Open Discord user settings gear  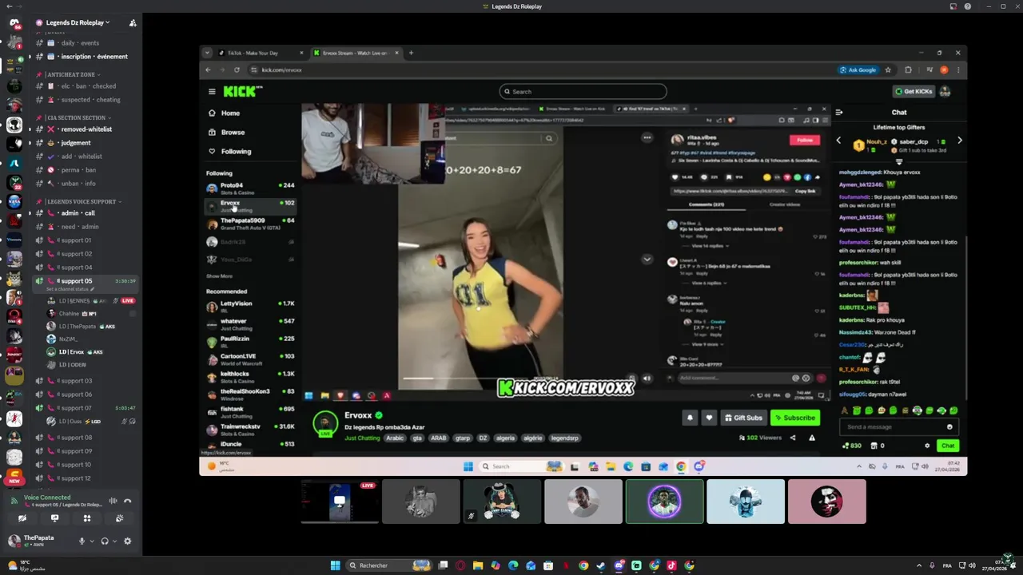(x=127, y=541)
